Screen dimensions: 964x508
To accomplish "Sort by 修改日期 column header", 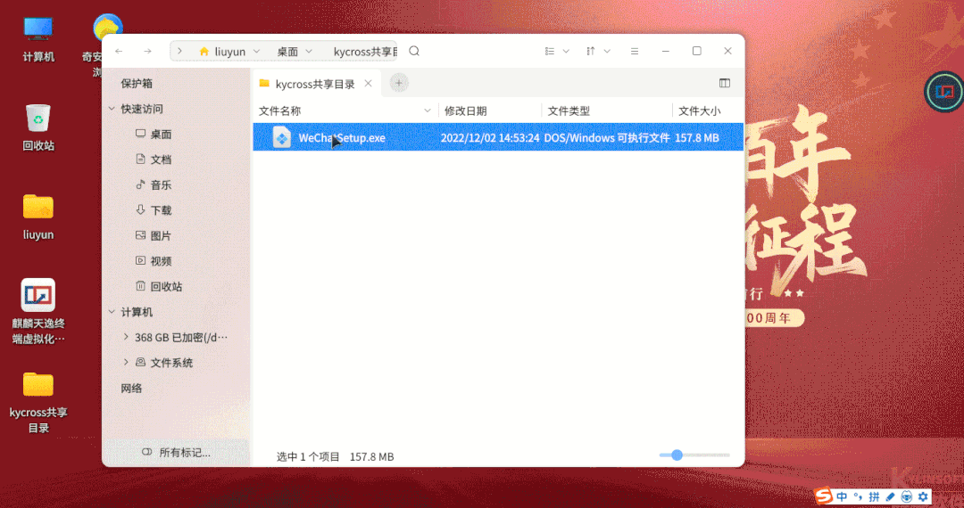I will point(465,111).
